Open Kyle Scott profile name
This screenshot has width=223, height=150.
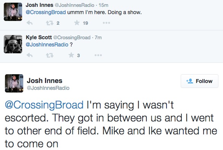click(x=39, y=37)
